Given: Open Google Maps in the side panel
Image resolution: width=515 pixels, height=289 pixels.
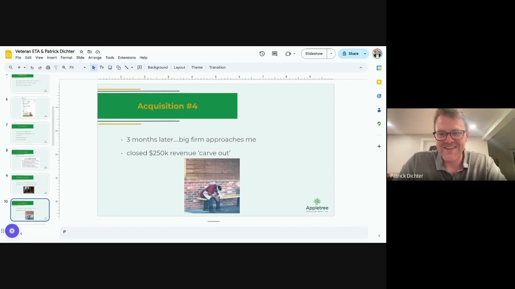Looking at the screenshot, I should coord(379,124).
